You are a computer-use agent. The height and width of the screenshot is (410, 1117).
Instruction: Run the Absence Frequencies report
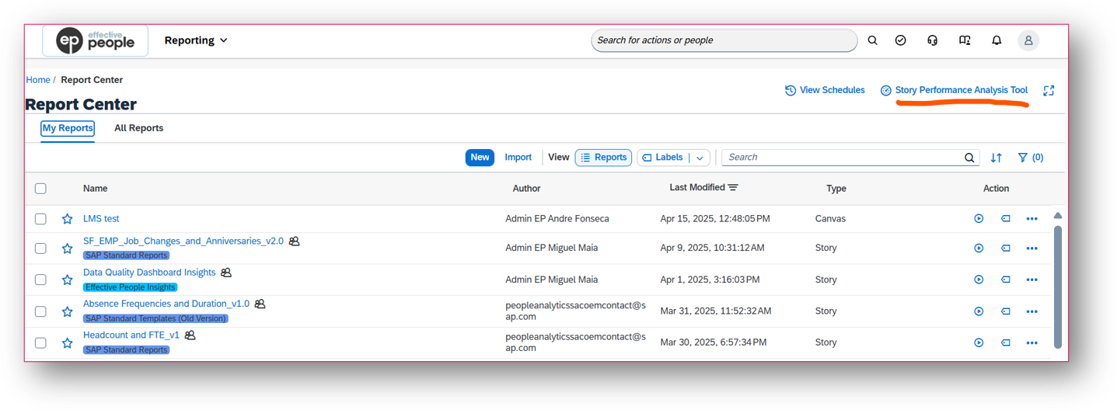pos(979,311)
